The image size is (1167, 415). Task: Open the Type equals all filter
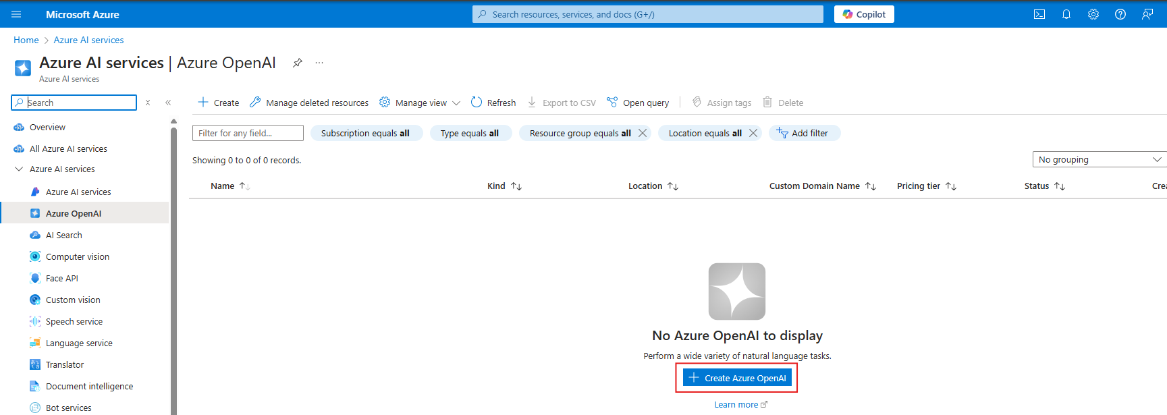pyautogui.click(x=470, y=133)
